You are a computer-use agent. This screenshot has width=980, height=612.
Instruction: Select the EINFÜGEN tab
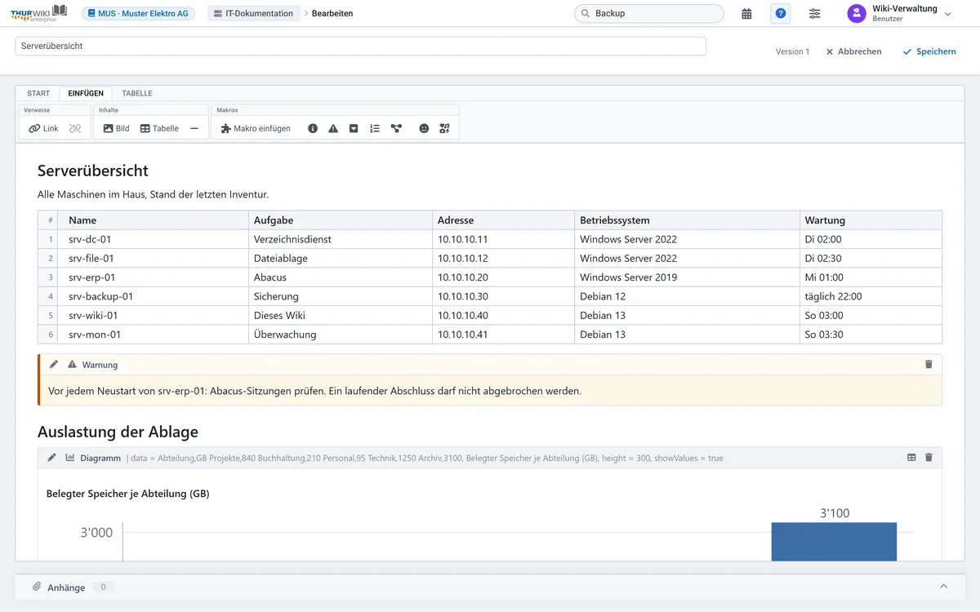(86, 93)
